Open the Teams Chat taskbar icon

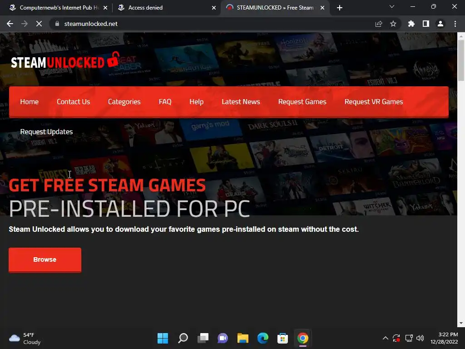click(x=223, y=338)
